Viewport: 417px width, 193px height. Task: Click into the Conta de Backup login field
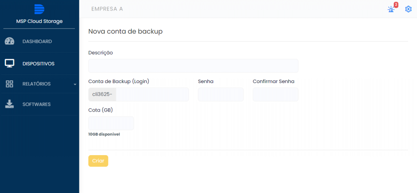152,94
